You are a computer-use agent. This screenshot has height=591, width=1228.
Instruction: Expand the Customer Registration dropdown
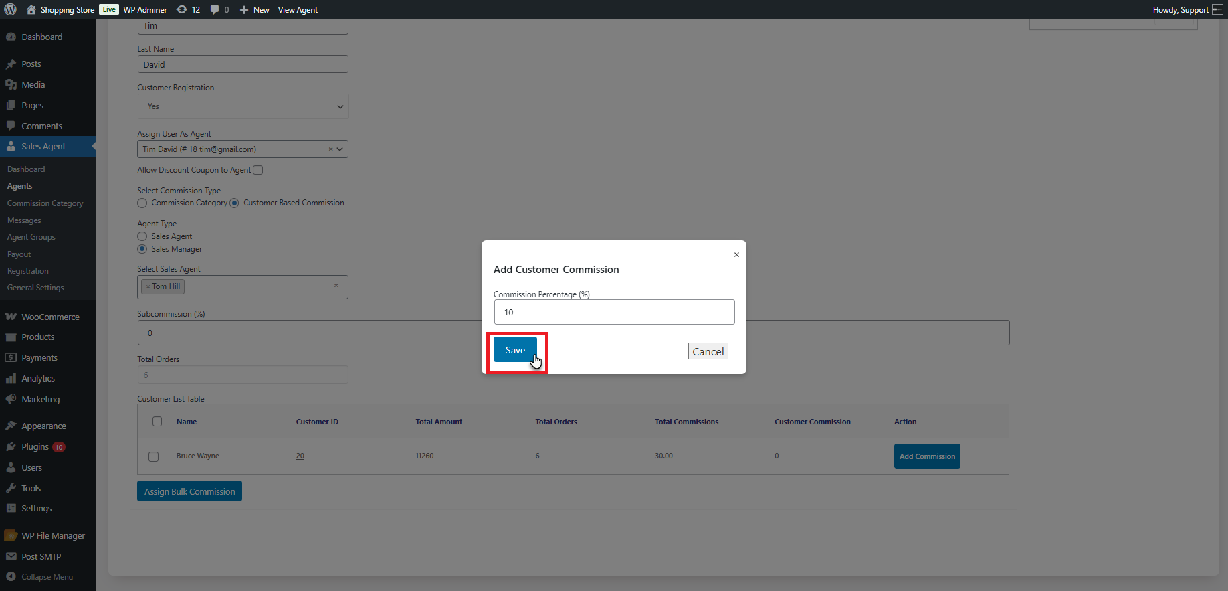tap(243, 106)
